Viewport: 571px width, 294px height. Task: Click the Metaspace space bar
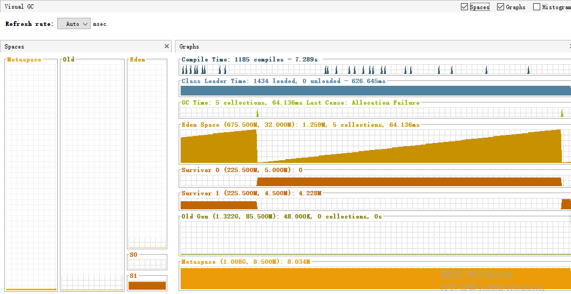tap(31, 177)
